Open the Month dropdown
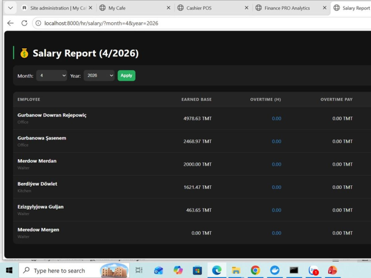 coord(52,75)
